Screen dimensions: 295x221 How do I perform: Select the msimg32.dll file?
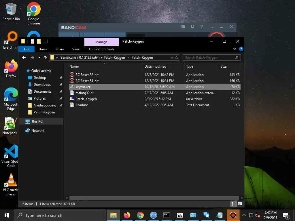[155, 93]
